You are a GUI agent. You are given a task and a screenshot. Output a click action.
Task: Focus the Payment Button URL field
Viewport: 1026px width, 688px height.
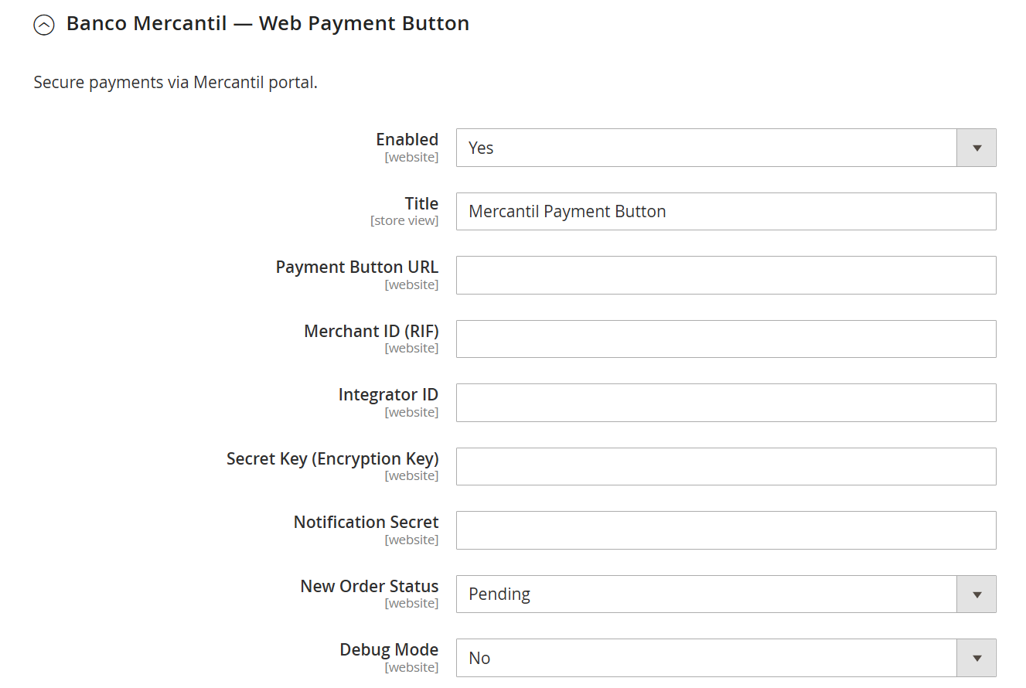point(725,275)
